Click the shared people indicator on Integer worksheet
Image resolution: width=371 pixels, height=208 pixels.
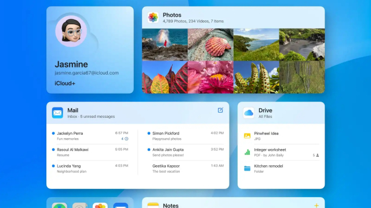[316, 155]
